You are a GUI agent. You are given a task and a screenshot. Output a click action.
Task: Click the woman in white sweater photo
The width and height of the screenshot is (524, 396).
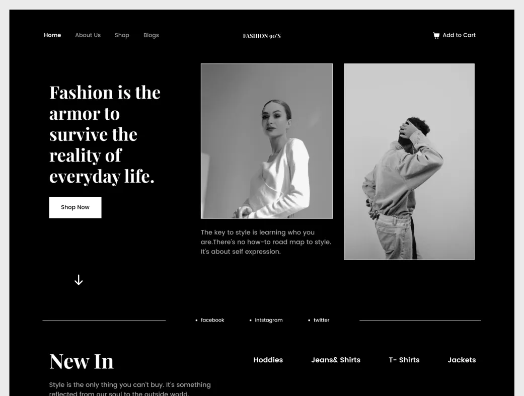(267, 141)
